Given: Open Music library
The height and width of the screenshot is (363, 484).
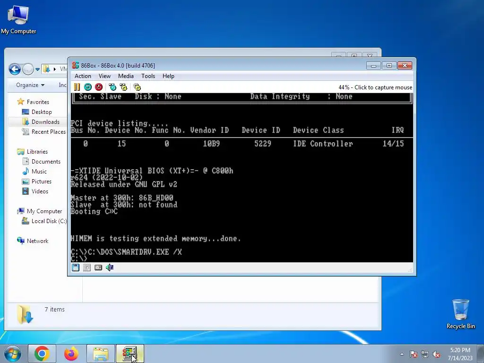Looking at the screenshot, I should pos(39,171).
